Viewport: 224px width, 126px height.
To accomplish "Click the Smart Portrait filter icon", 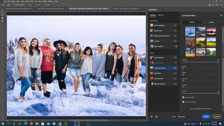I will click(152, 57).
